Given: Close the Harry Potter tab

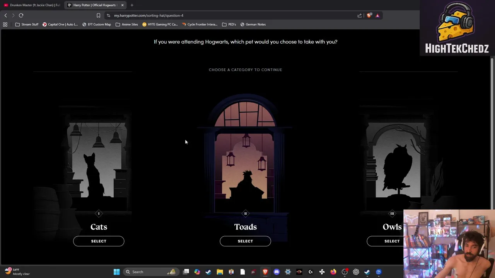Looking at the screenshot, I should 122,5.
